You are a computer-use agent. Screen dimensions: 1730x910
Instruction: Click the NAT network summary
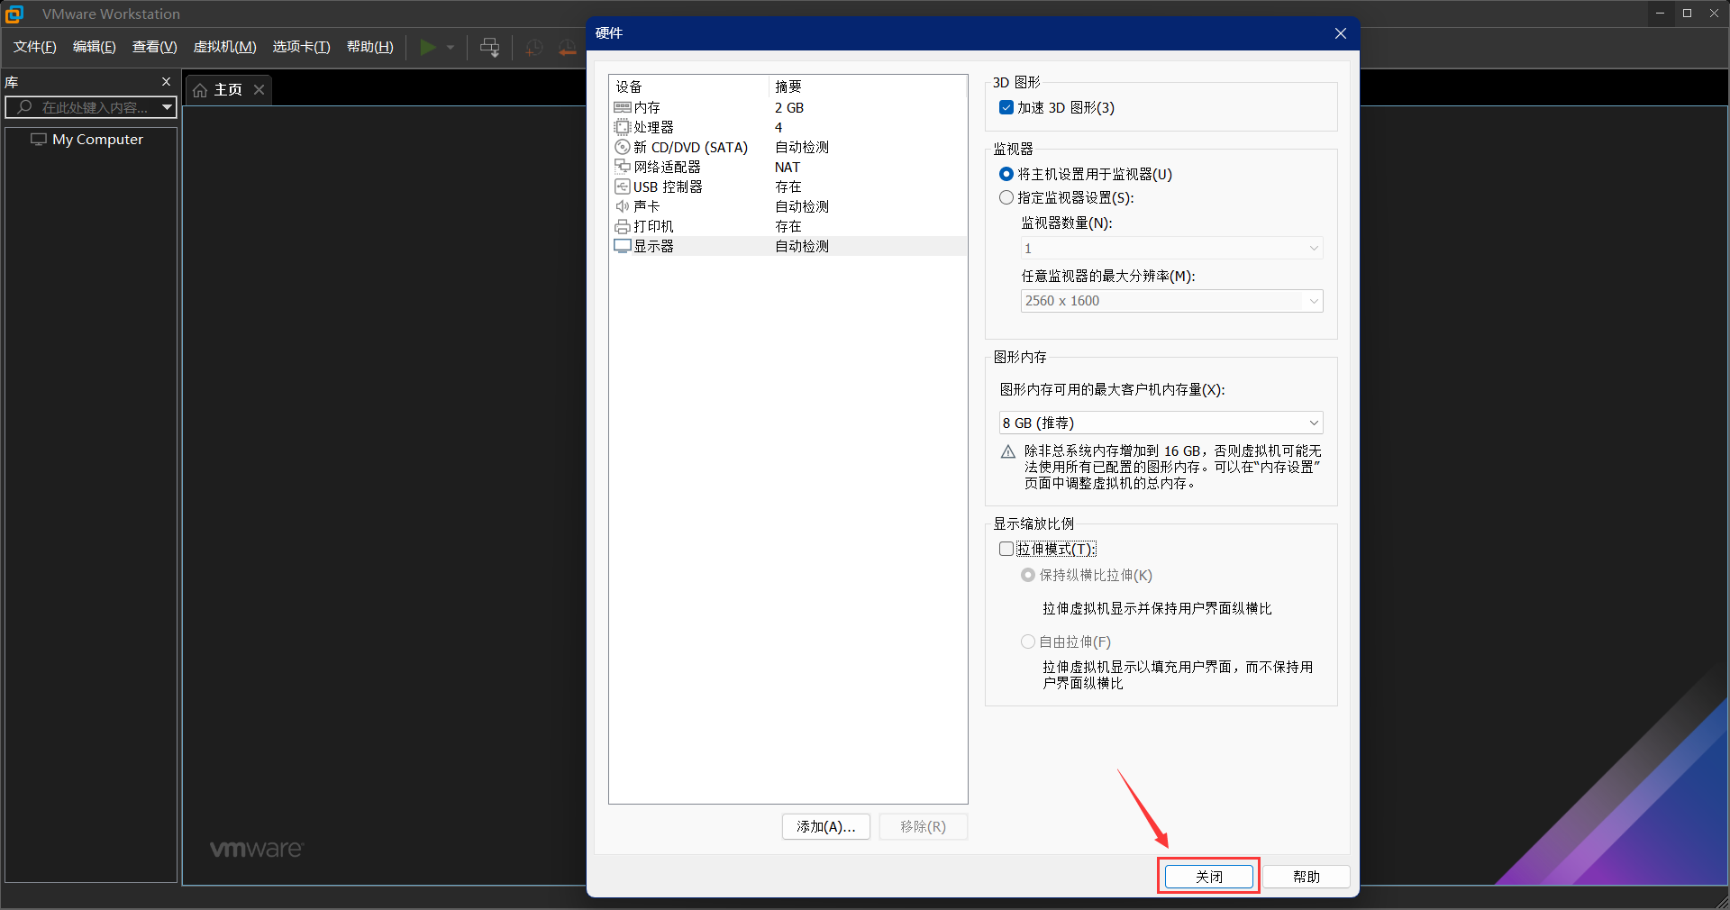(788, 167)
